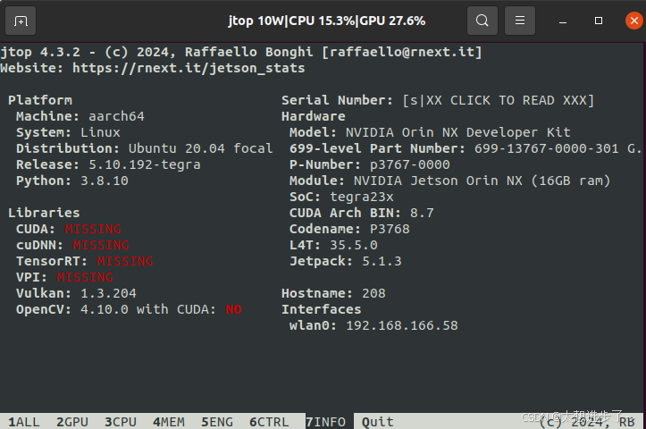
Task: Select the Ubuntu 20.04 focal distribution text
Action: 201,148
